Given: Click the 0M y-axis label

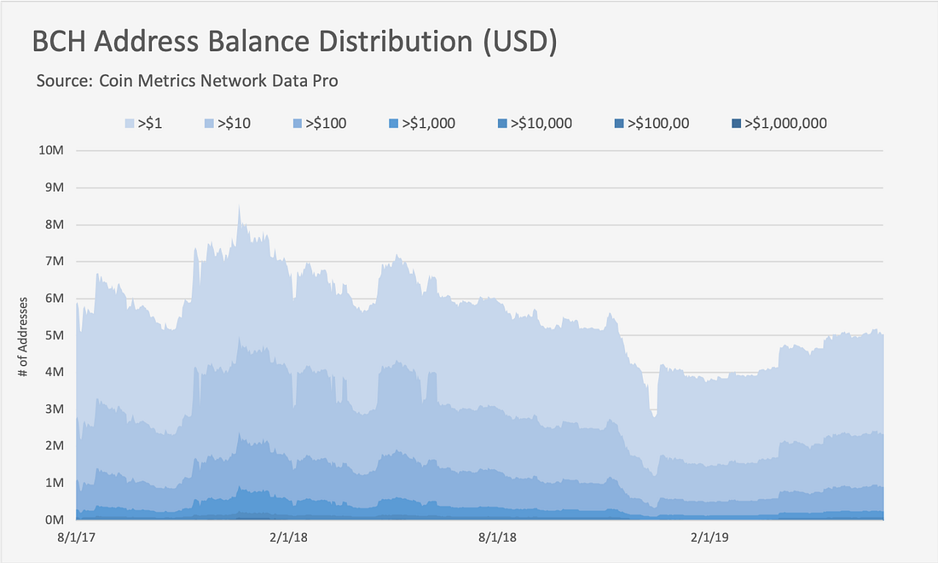Looking at the screenshot, I should tap(54, 519).
